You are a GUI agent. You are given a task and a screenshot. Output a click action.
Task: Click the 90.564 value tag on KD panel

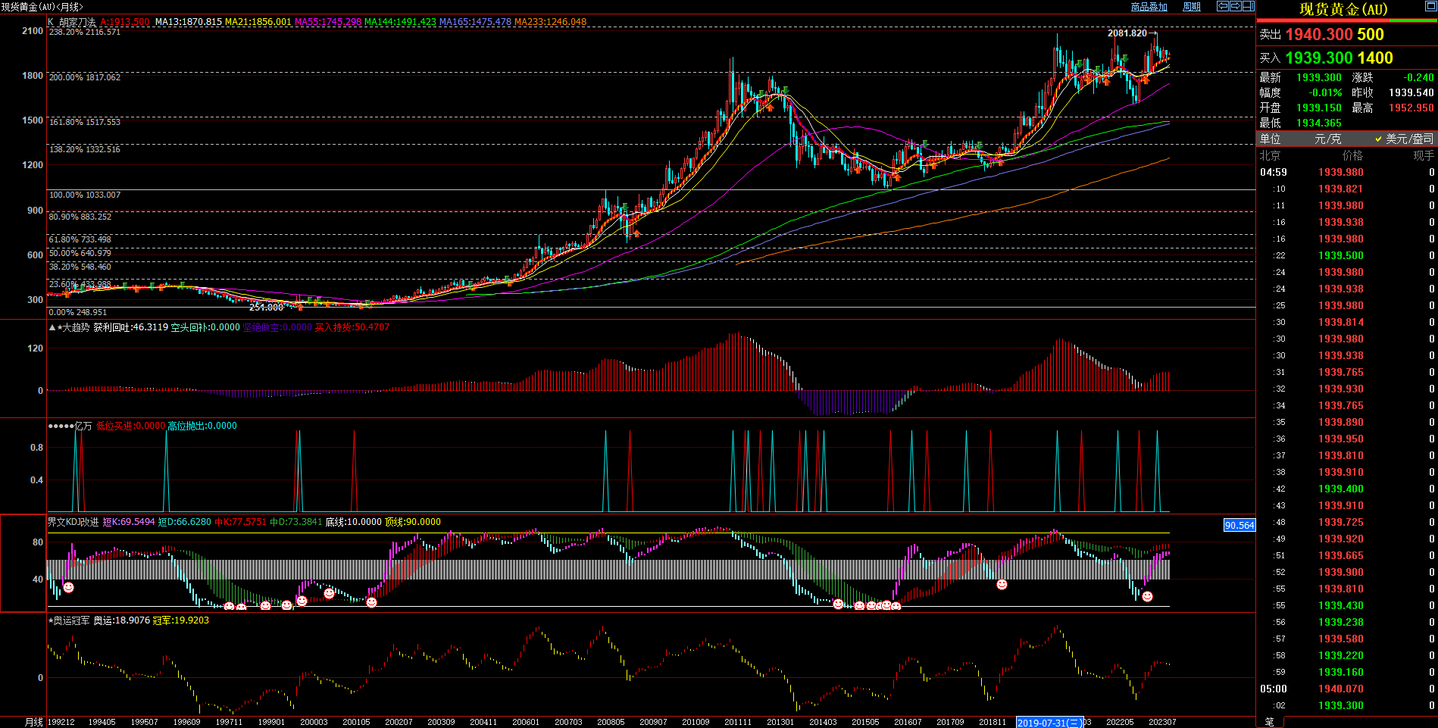click(x=1239, y=525)
